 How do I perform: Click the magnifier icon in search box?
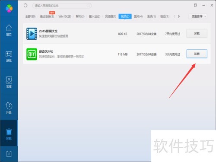(88, 6)
